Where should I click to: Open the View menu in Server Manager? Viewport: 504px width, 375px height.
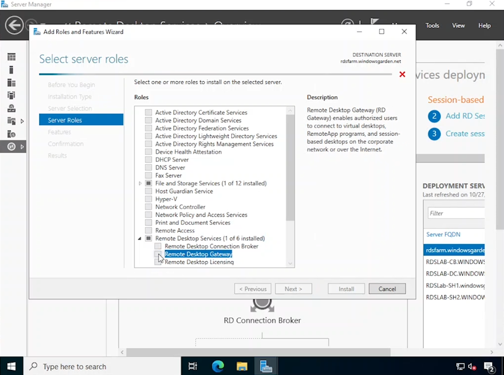[459, 25]
